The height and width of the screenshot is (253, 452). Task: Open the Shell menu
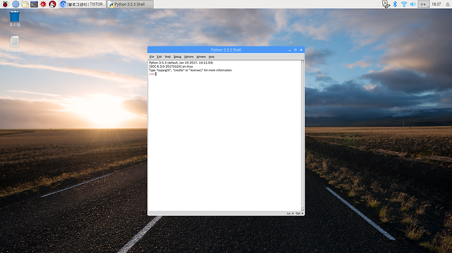[x=168, y=57]
